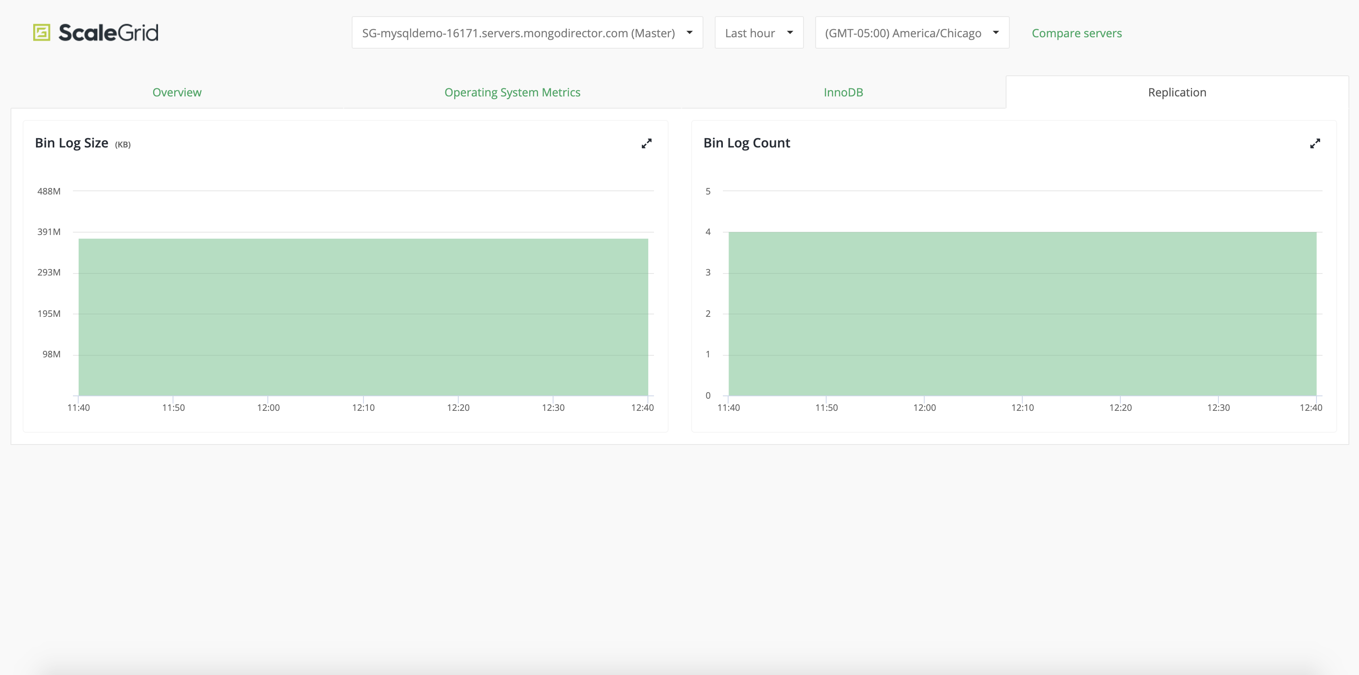Open the server selection dropdown
This screenshot has width=1359, height=675.
[x=519, y=33]
